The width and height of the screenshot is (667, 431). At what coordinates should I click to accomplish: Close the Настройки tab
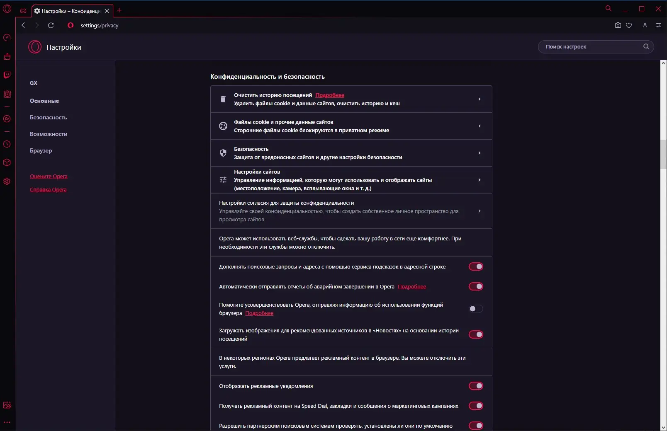tap(107, 11)
